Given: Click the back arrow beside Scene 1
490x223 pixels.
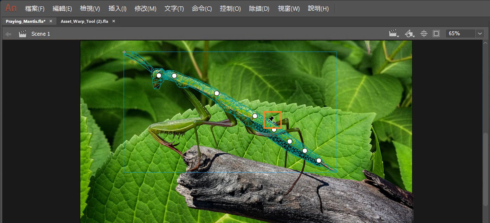Looking at the screenshot, I should pyautogui.click(x=8, y=34).
